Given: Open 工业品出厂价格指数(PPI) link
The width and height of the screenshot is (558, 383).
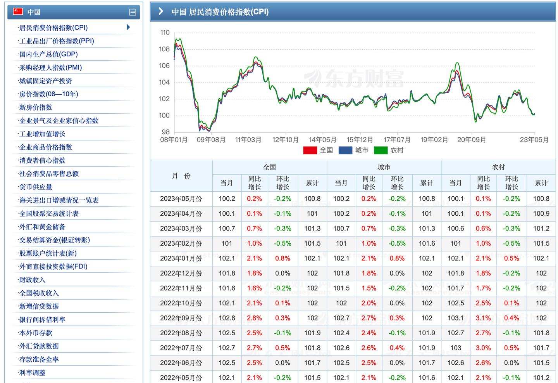Looking at the screenshot, I should (57, 41).
